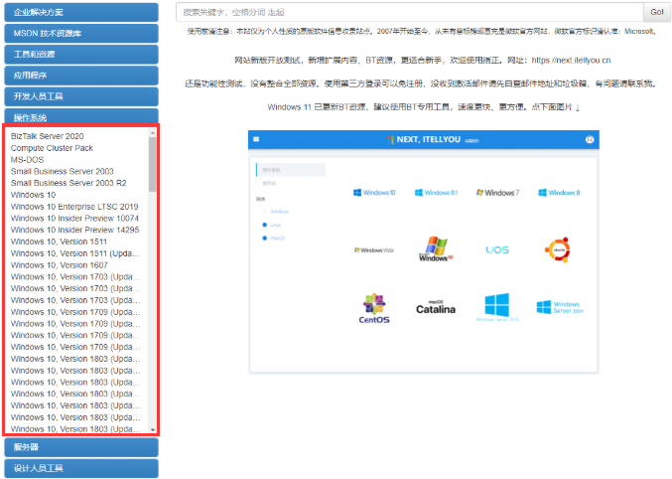Click the macOS Catalina logo in the preview
Viewport: 672px width, 479px height.
435,307
